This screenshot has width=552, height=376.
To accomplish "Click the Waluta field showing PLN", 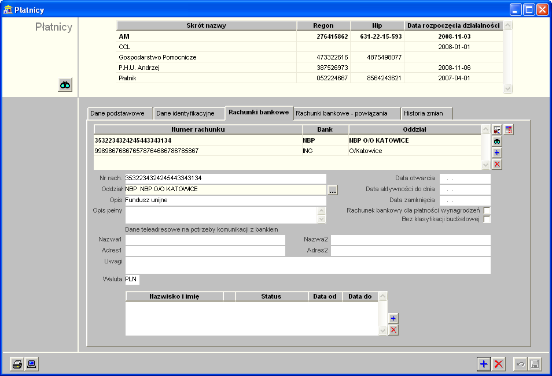I will pos(133,280).
